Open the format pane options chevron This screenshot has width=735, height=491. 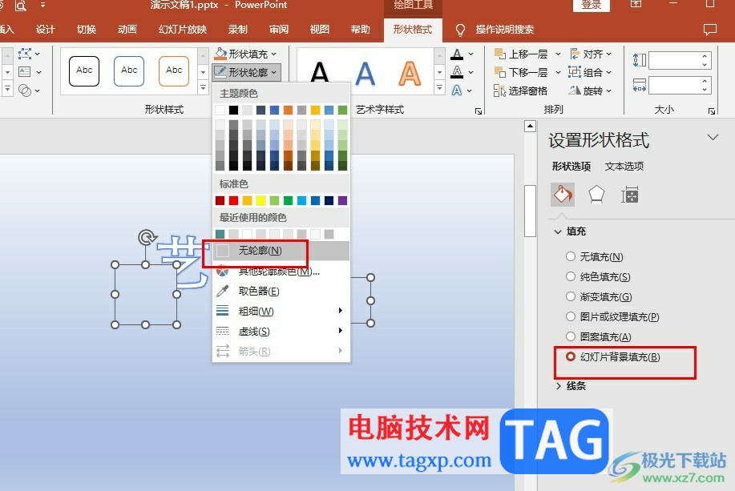(x=713, y=137)
